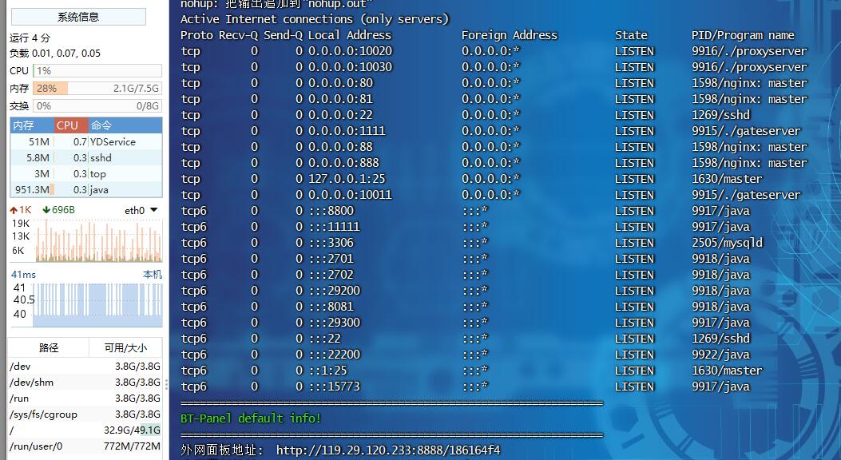Click the download speed 696B indicator
This screenshot has width=841, height=460.
(58, 210)
